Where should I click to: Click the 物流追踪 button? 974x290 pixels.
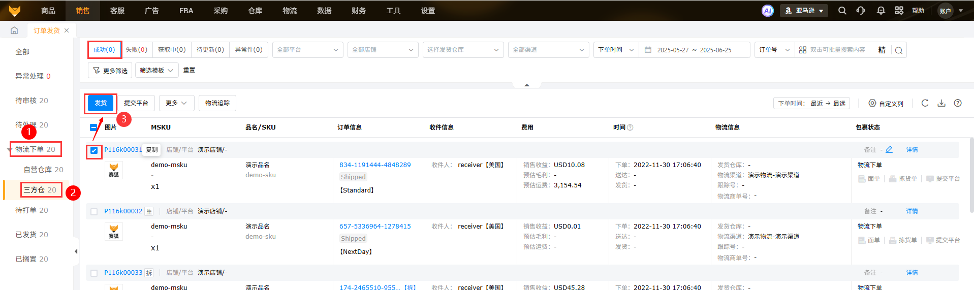click(217, 103)
